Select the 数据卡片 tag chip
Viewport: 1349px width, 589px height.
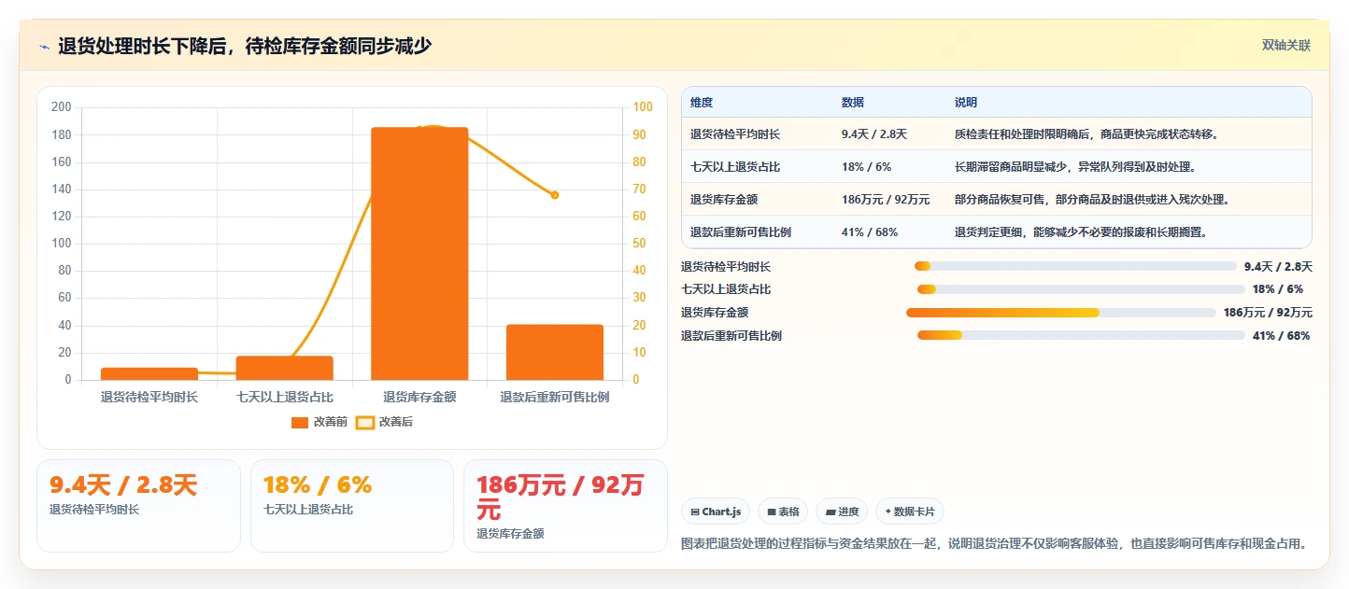[x=910, y=512]
